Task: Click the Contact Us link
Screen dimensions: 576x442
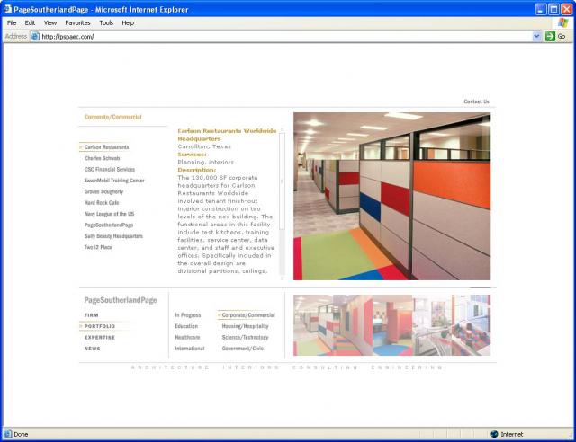Action: pos(476,102)
